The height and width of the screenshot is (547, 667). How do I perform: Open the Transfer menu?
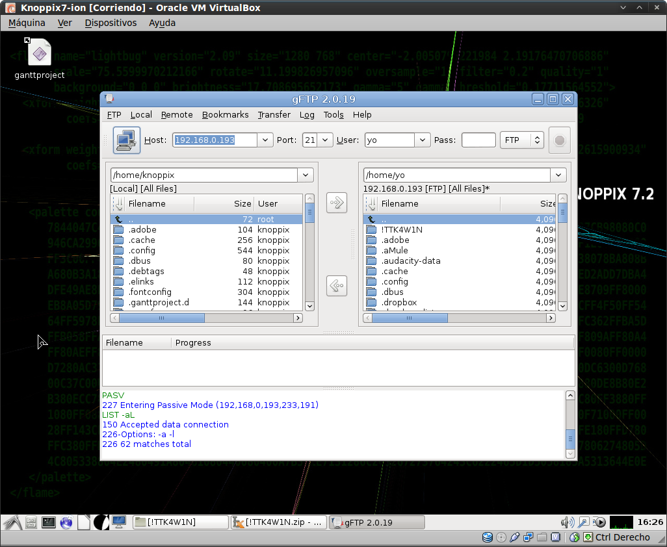(x=274, y=114)
